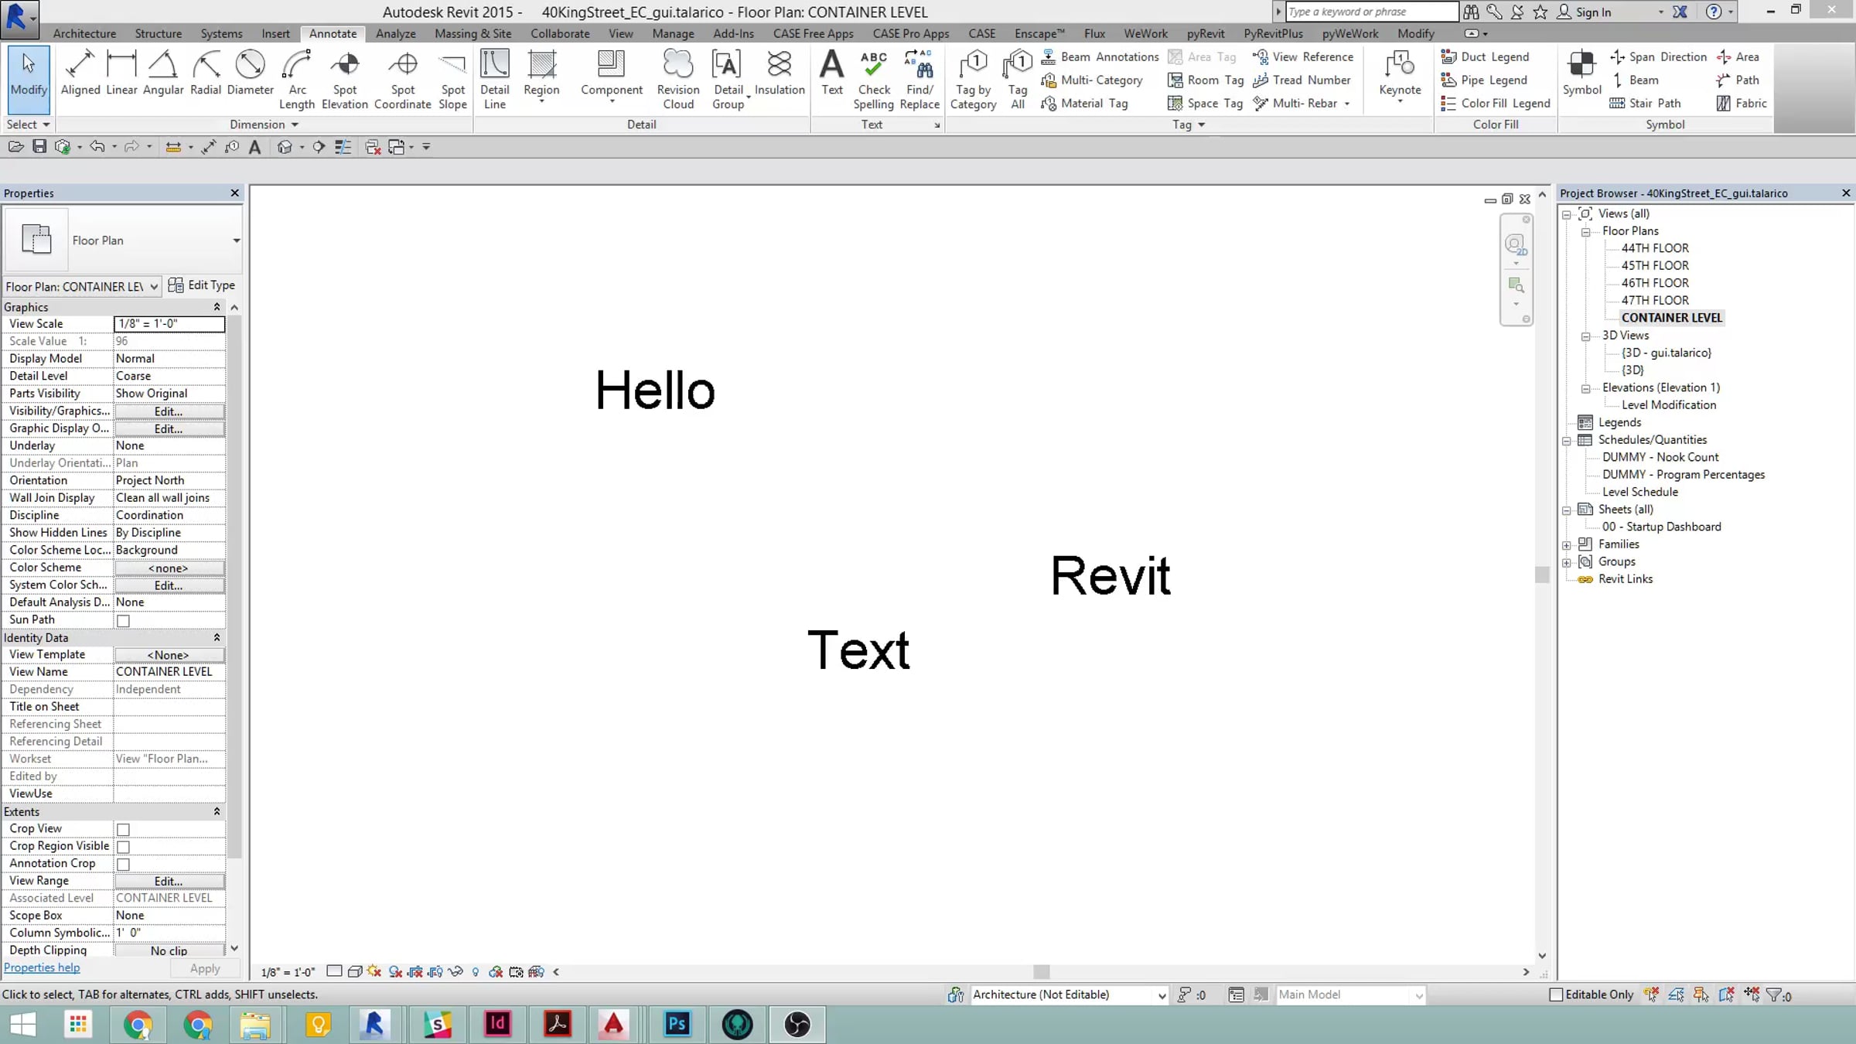This screenshot has width=1856, height=1044.
Task: Choose the Linear dimension tool
Action: [121, 73]
